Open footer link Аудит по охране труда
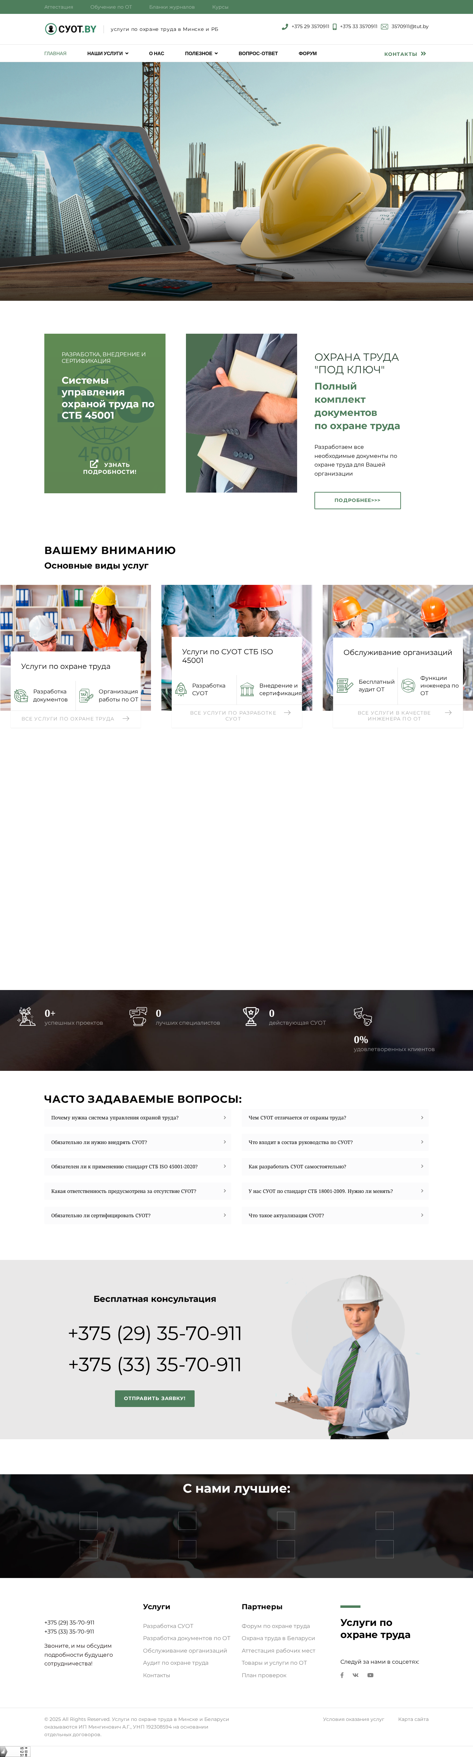The image size is (473, 1757). click(176, 1663)
